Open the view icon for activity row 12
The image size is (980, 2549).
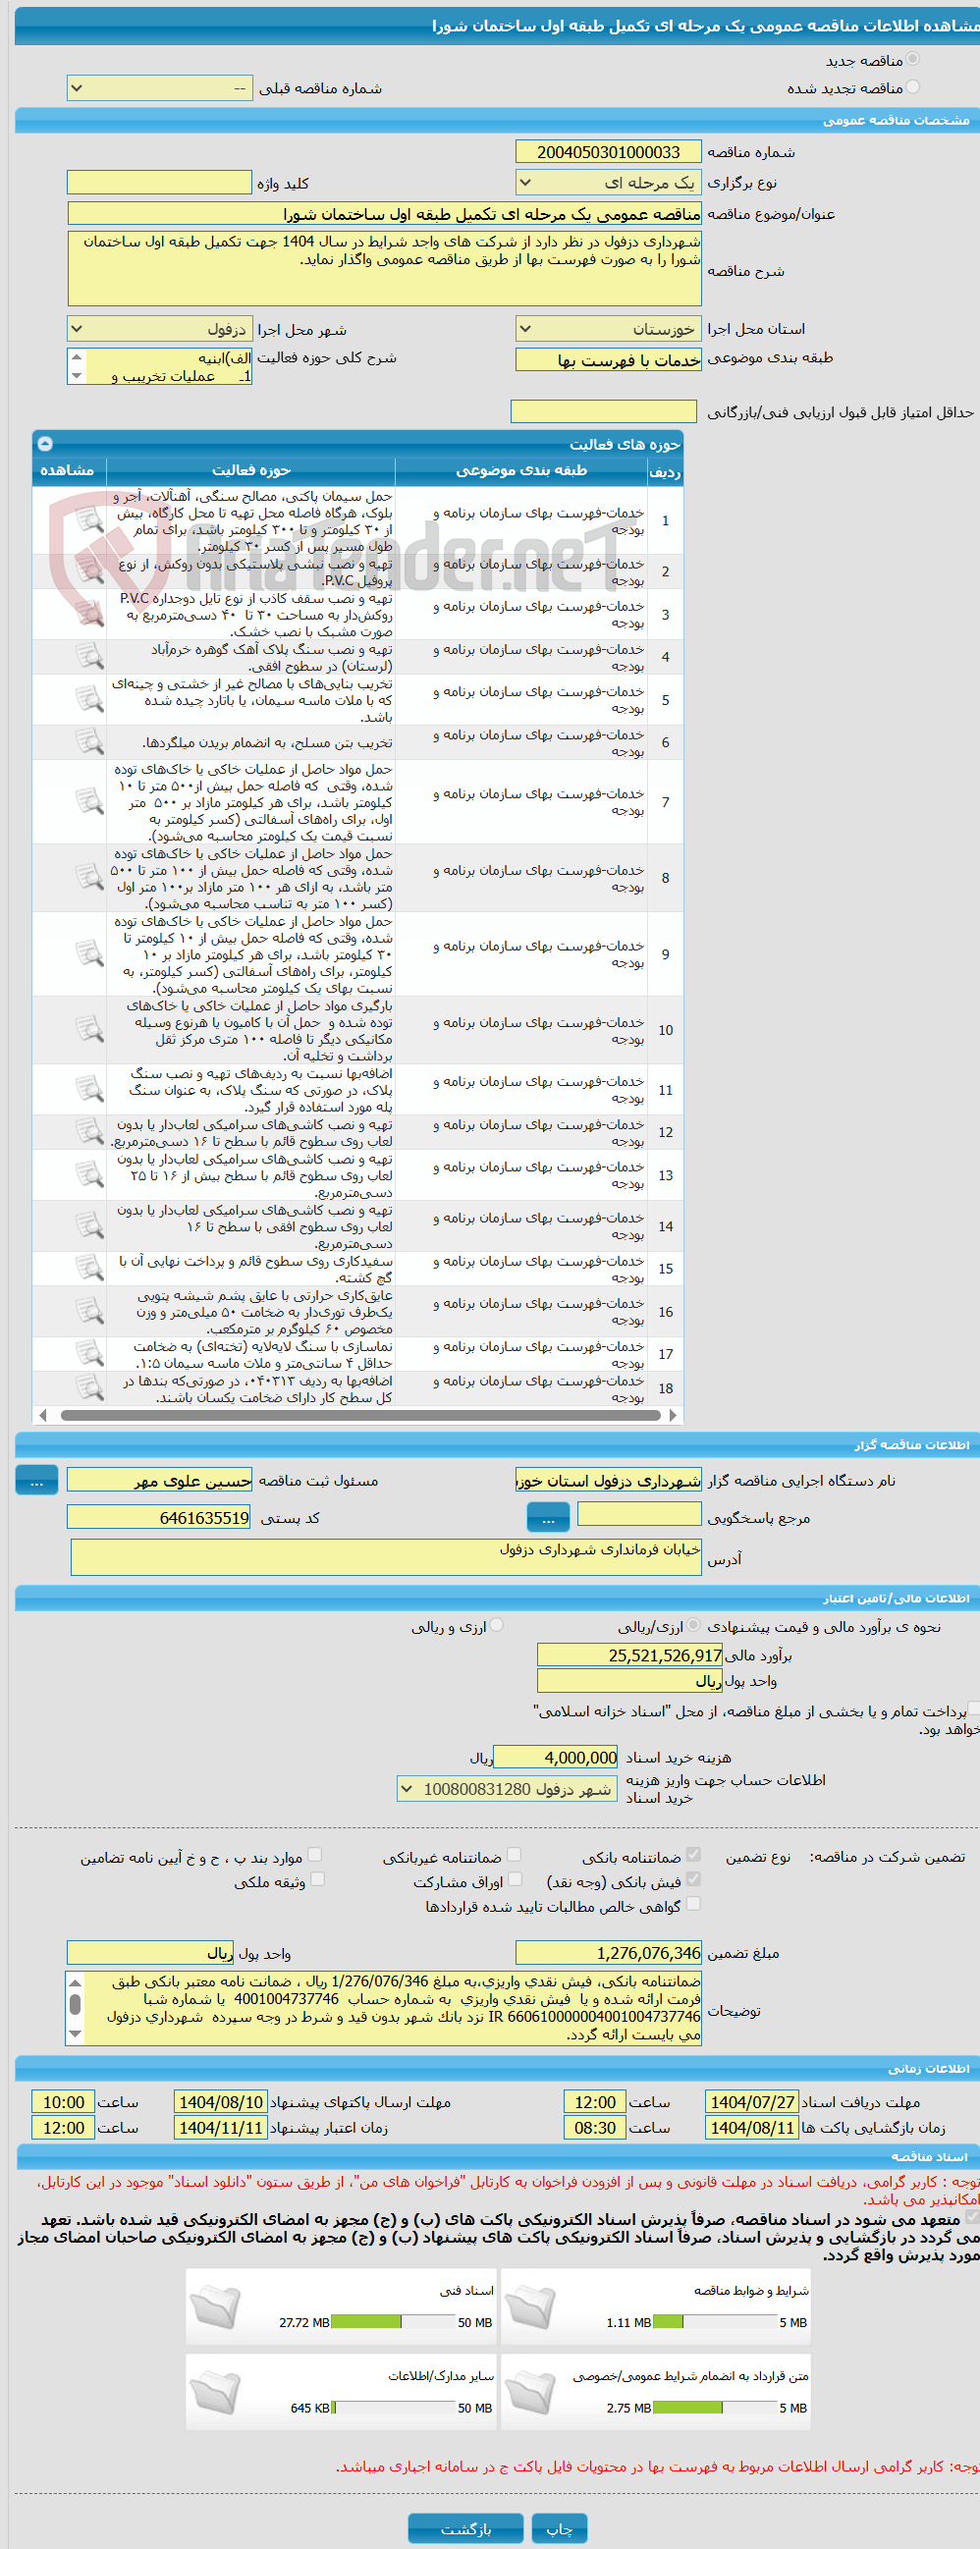89,1131
